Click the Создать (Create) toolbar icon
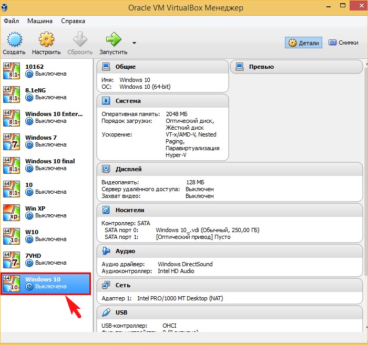 14,39
